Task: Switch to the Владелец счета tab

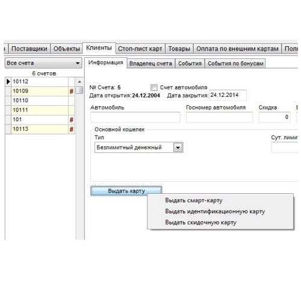Action: [x=150, y=63]
